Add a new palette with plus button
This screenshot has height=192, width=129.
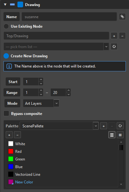click(x=104, y=126)
